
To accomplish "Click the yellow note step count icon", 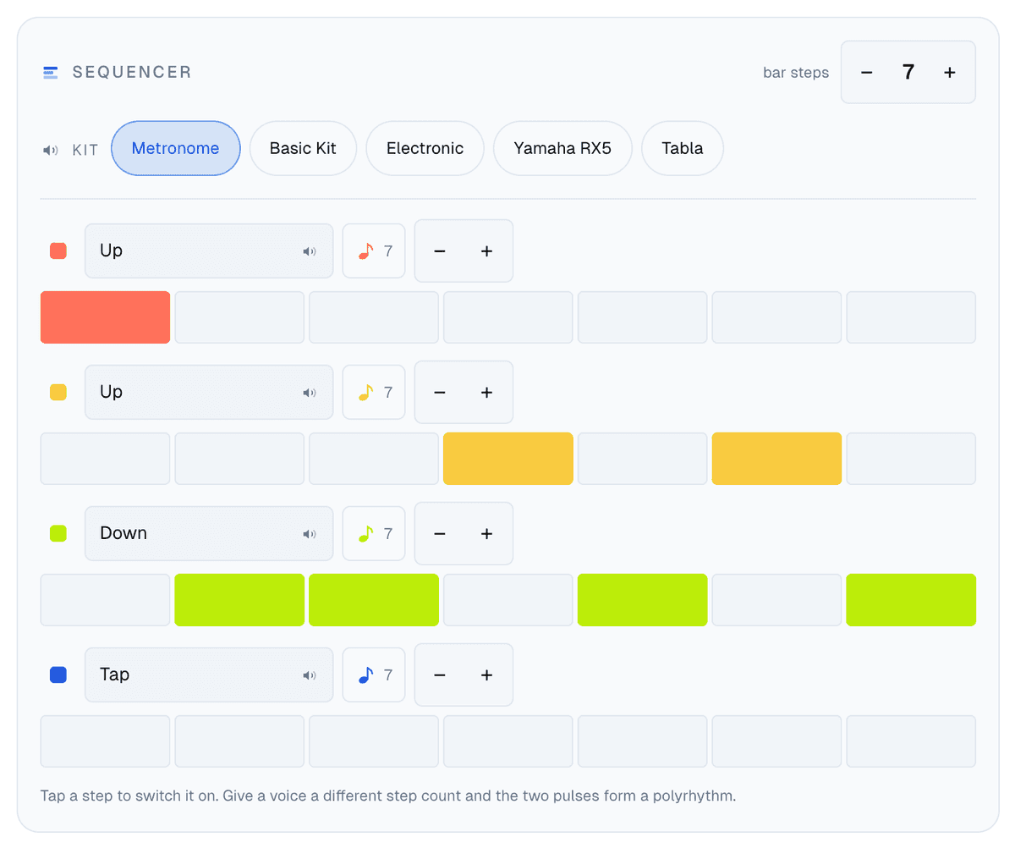I will tap(365, 392).
